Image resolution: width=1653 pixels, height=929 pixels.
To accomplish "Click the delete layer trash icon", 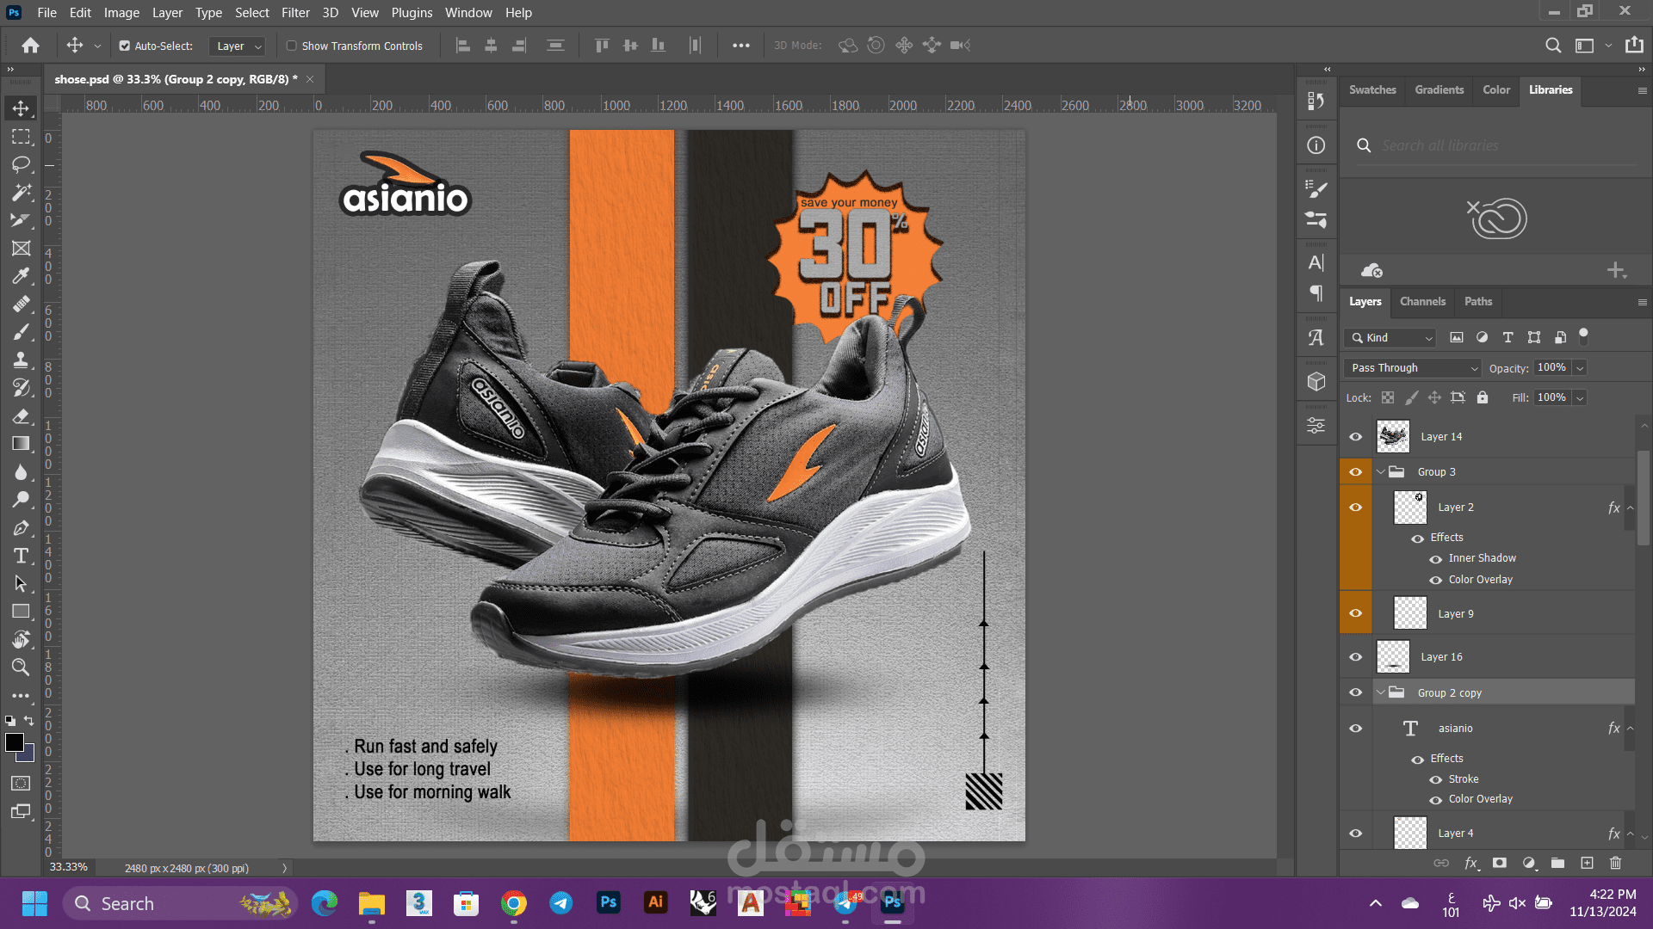I will coord(1615,863).
